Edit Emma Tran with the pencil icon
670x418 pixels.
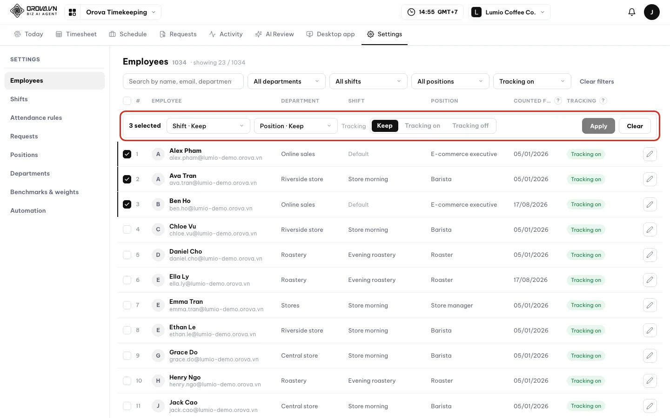(x=650, y=305)
